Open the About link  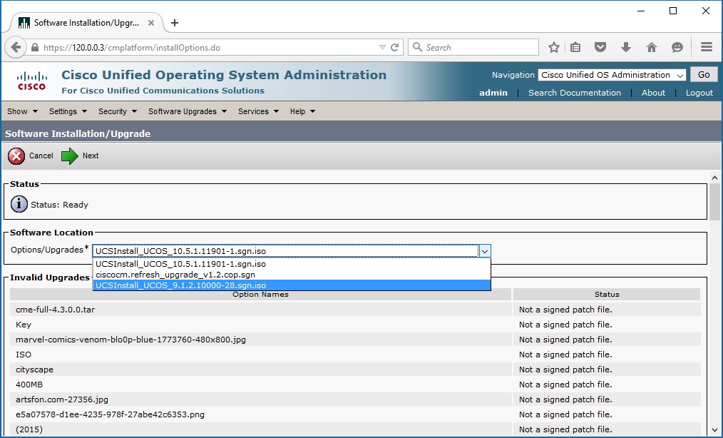[653, 93]
